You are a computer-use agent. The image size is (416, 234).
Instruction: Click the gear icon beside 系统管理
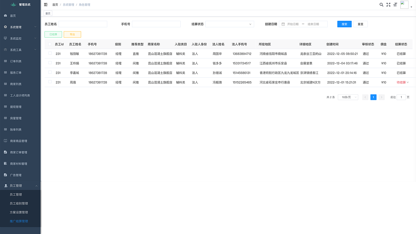(x=5, y=27)
